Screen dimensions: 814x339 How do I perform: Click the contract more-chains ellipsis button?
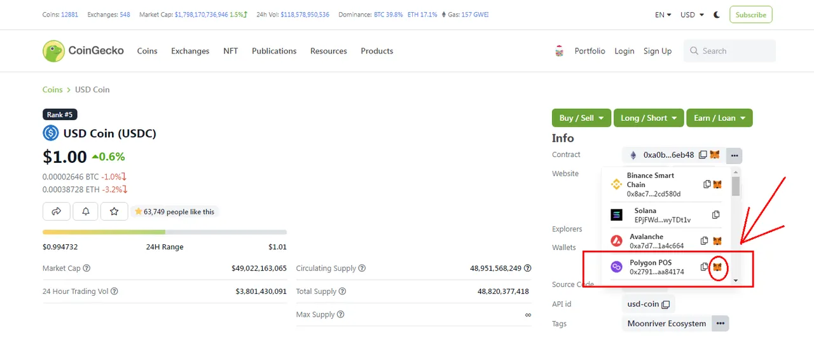pos(734,155)
